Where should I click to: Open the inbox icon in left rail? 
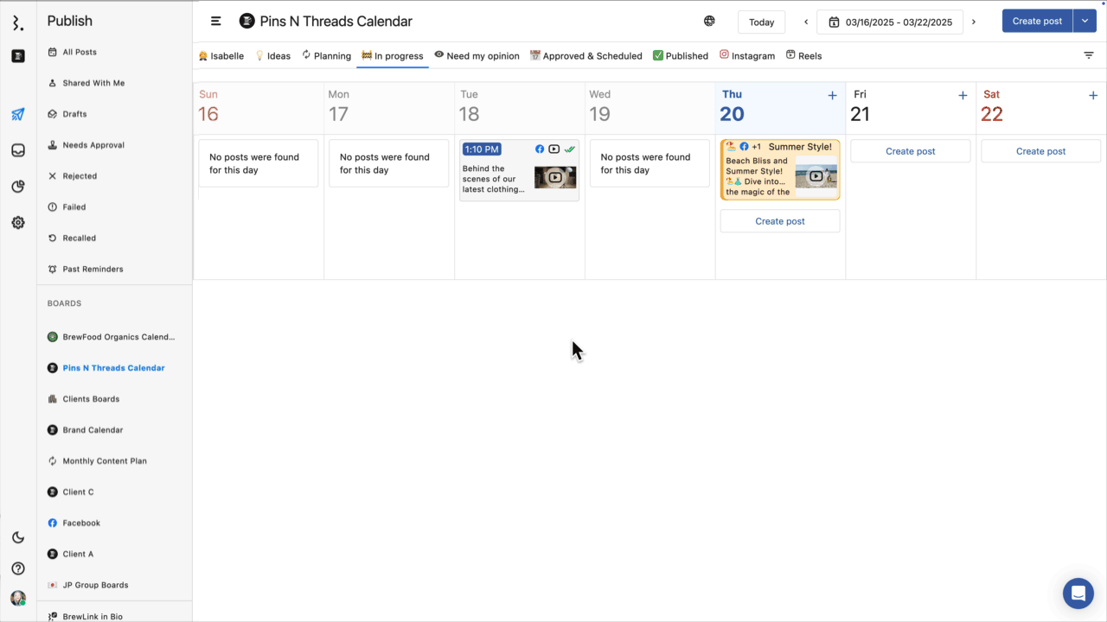tap(18, 150)
